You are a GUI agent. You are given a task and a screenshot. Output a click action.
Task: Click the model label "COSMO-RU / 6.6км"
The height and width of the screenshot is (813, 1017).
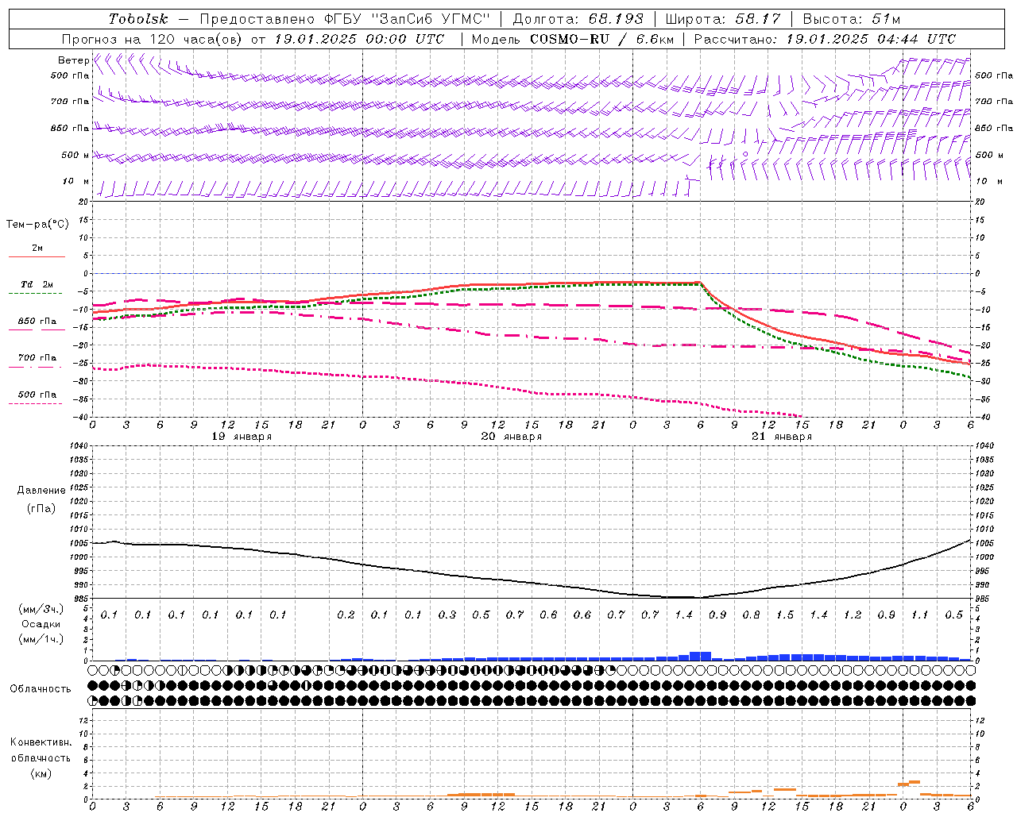601,39
